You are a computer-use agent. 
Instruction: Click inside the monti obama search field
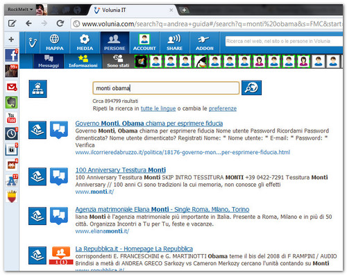(166, 88)
